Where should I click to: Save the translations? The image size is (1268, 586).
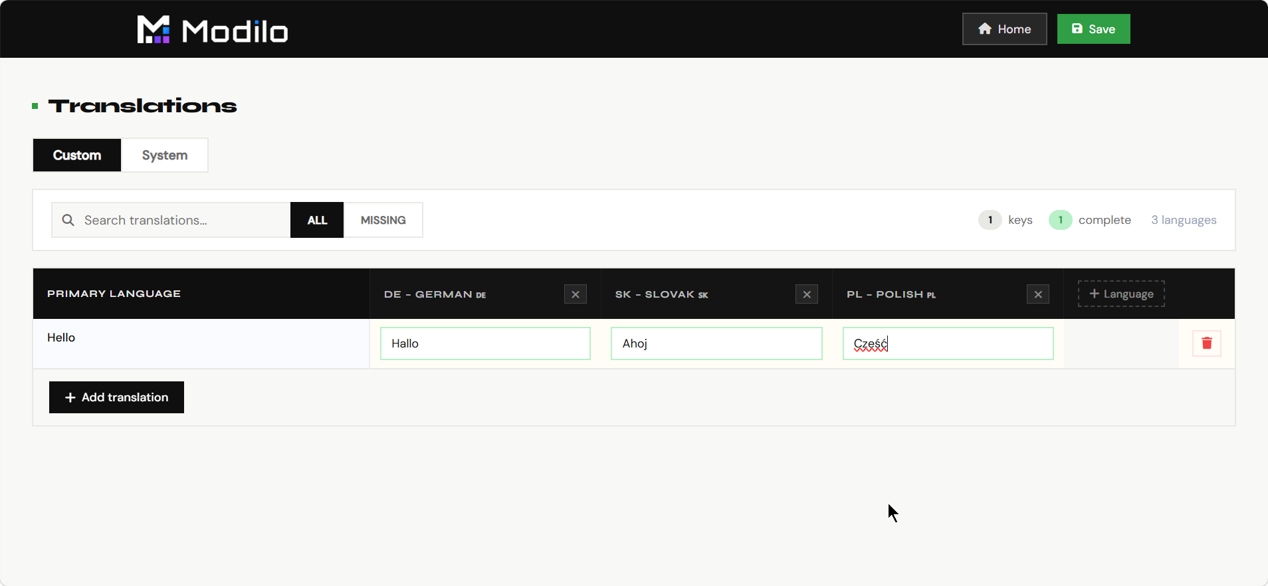(x=1093, y=29)
